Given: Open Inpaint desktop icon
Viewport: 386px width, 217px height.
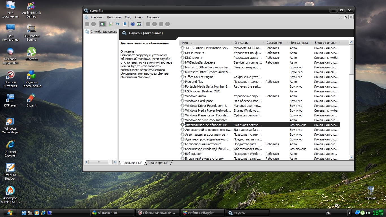Looking at the screenshot, I should click(31, 100).
